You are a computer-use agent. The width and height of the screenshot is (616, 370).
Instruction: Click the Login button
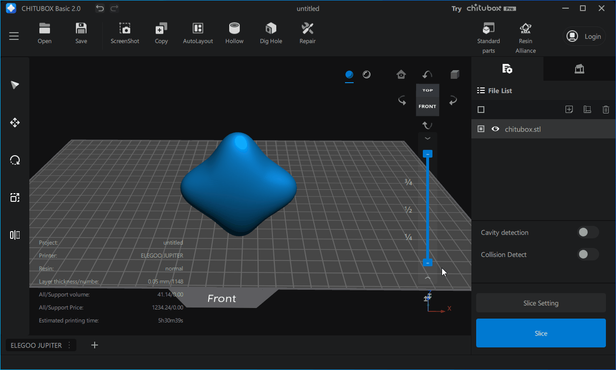click(x=584, y=36)
